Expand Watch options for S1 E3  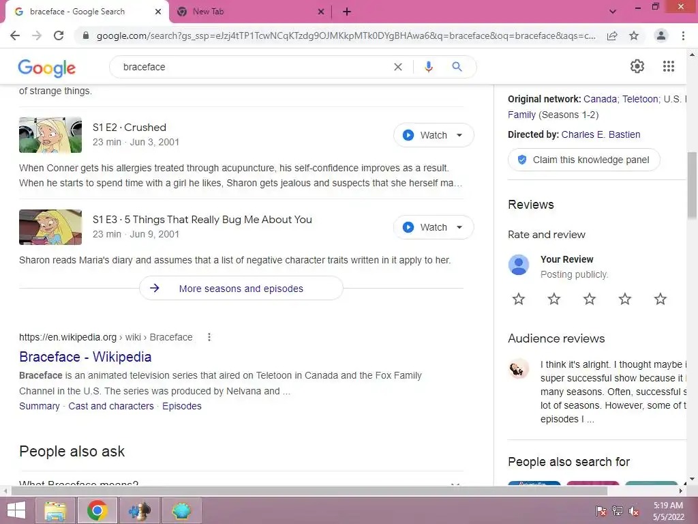[459, 227]
